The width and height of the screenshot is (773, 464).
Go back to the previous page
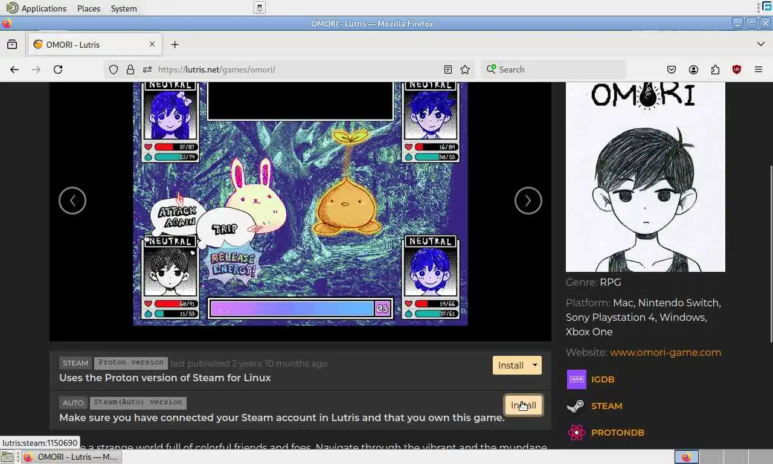point(14,69)
